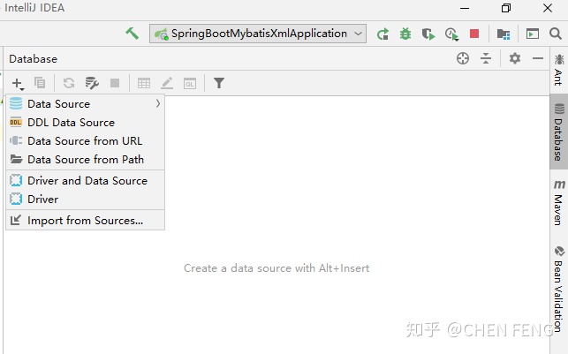
Task: Choose Data Source from Path
Action: [x=86, y=159]
